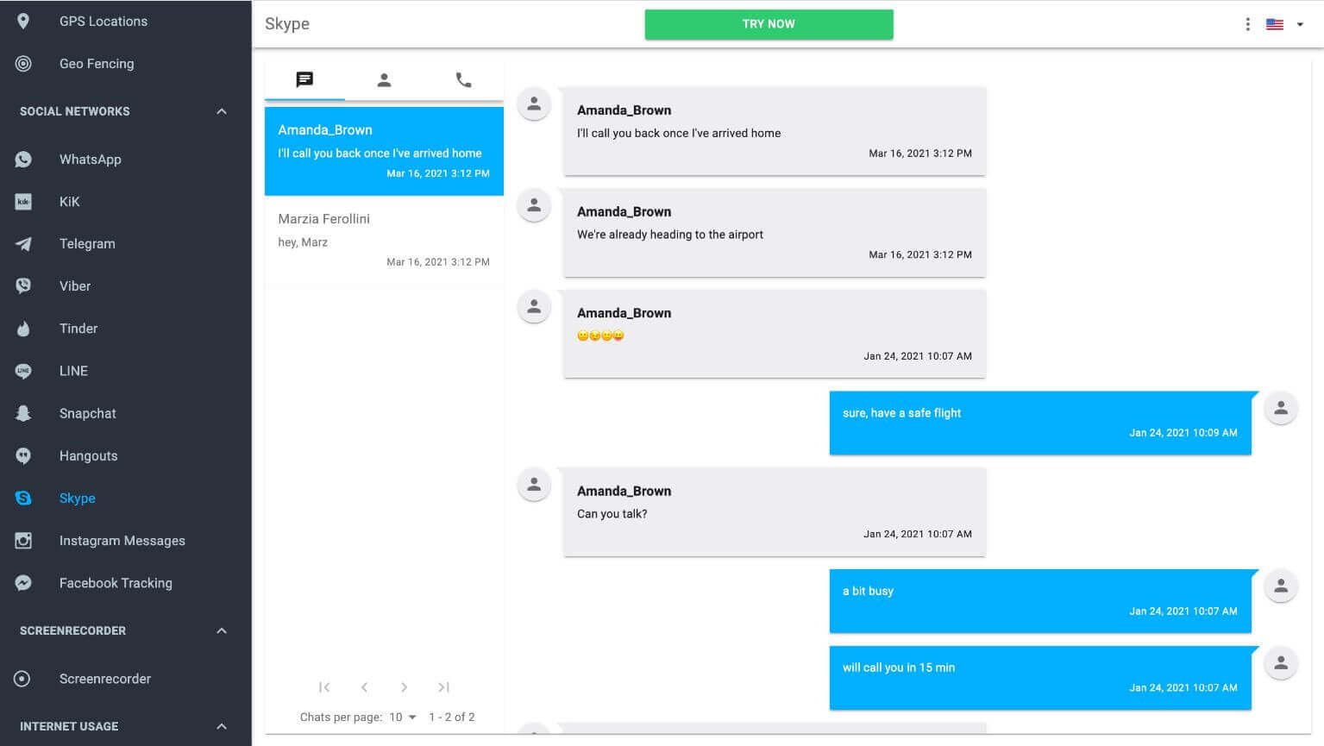This screenshot has width=1324, height=746.
Task: Click the Hangouts icon in sidebar
Action: pyautogui.click(x=23, y=455)
